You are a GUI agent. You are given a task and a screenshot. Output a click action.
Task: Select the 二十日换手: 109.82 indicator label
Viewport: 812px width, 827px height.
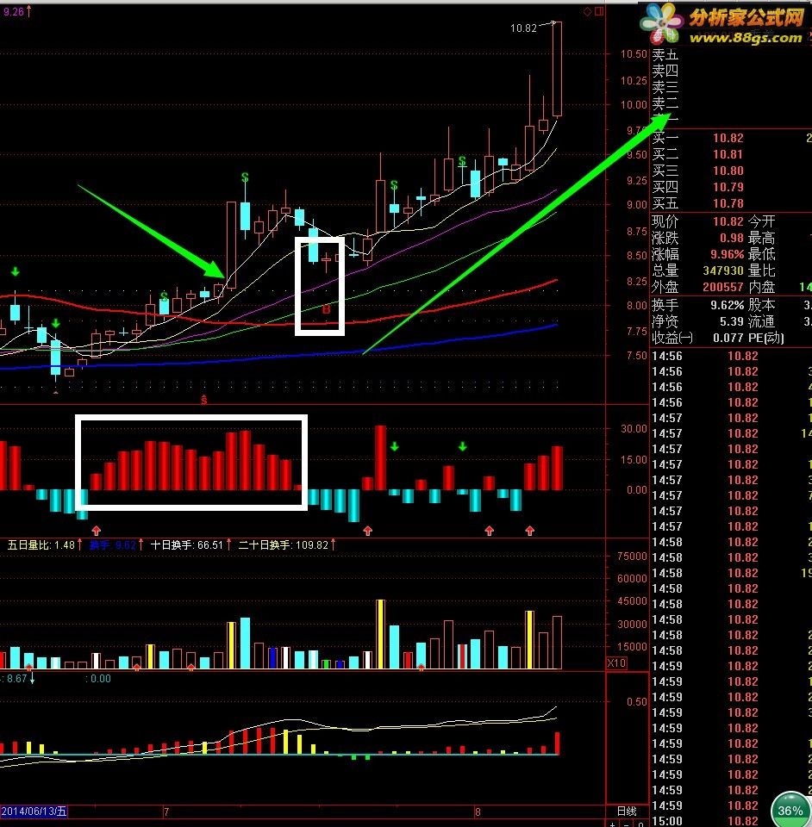pos(284,544)
